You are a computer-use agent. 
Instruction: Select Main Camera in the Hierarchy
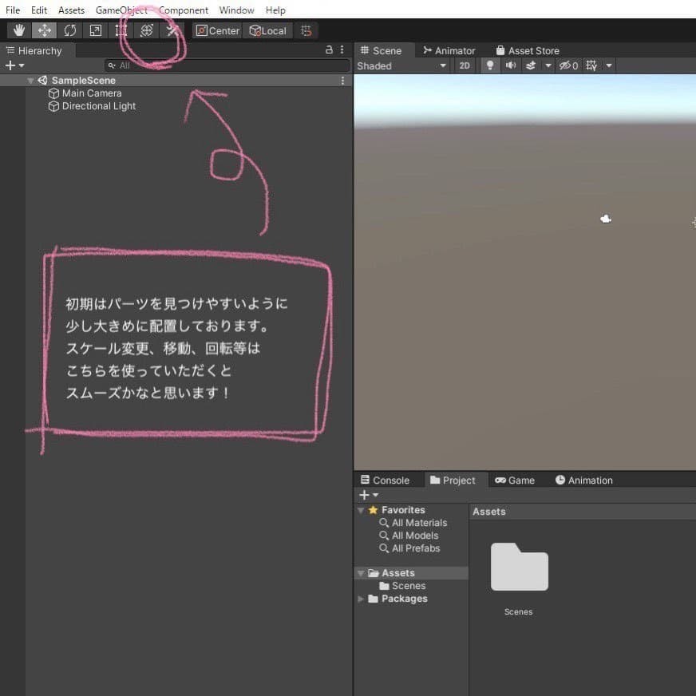click(x=90, y=93)
